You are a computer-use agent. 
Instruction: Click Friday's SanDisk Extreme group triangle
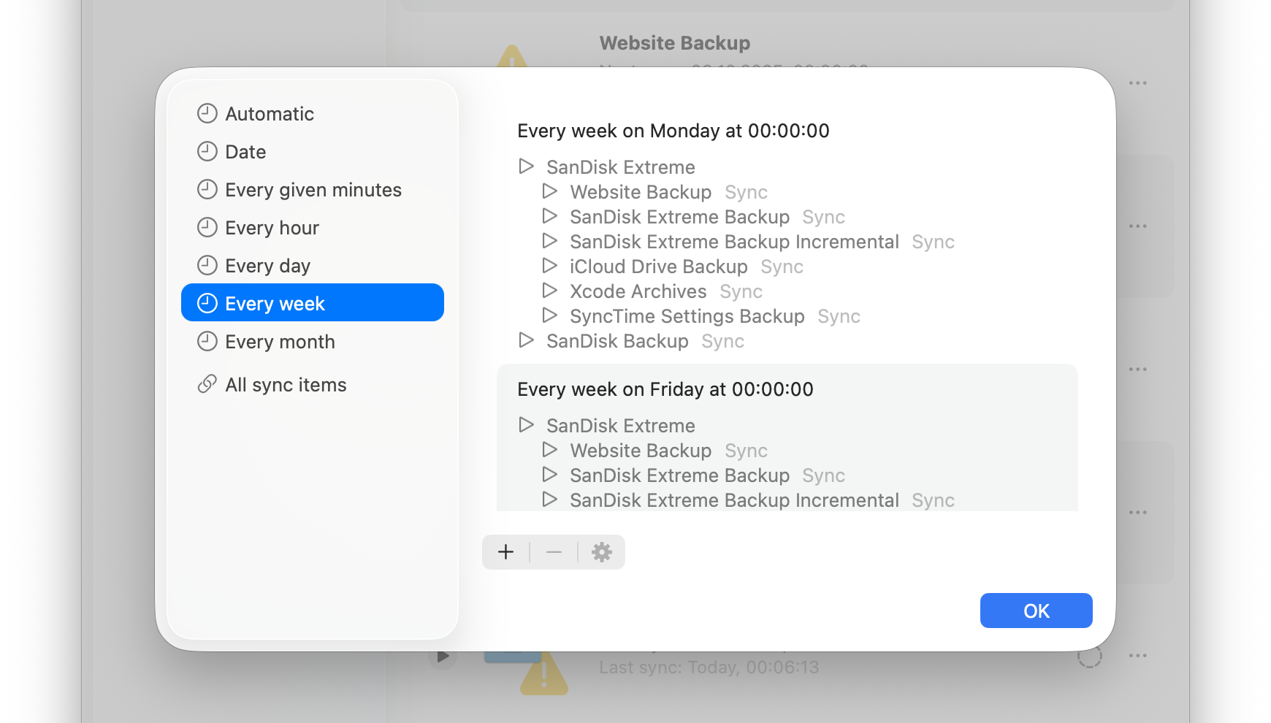pos(526,425)
